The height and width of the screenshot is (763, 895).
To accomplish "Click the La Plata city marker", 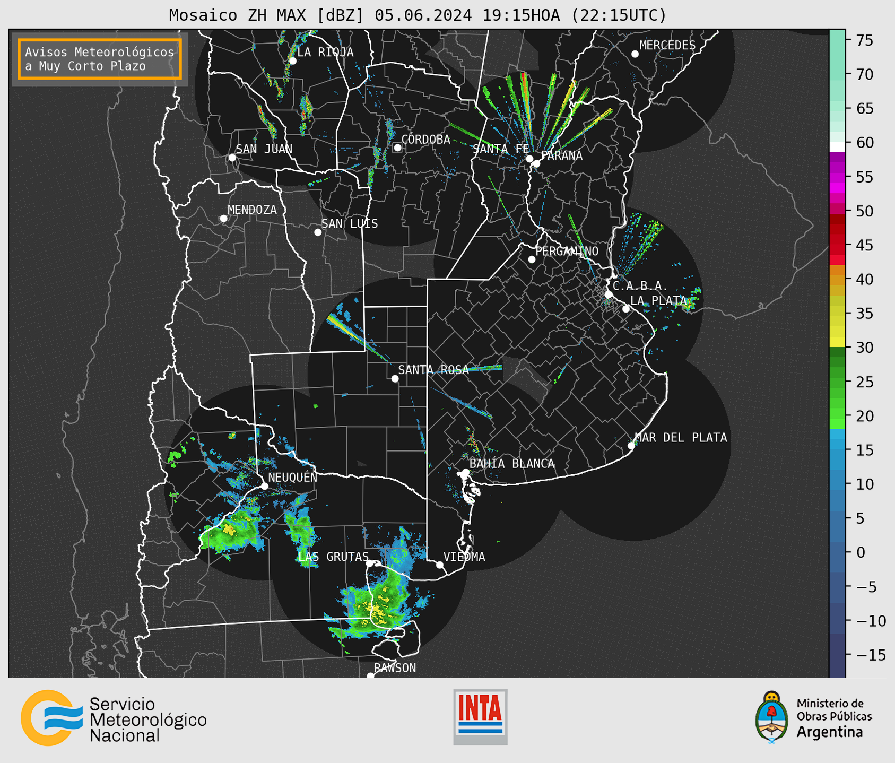I will click(x=626, y=309).
